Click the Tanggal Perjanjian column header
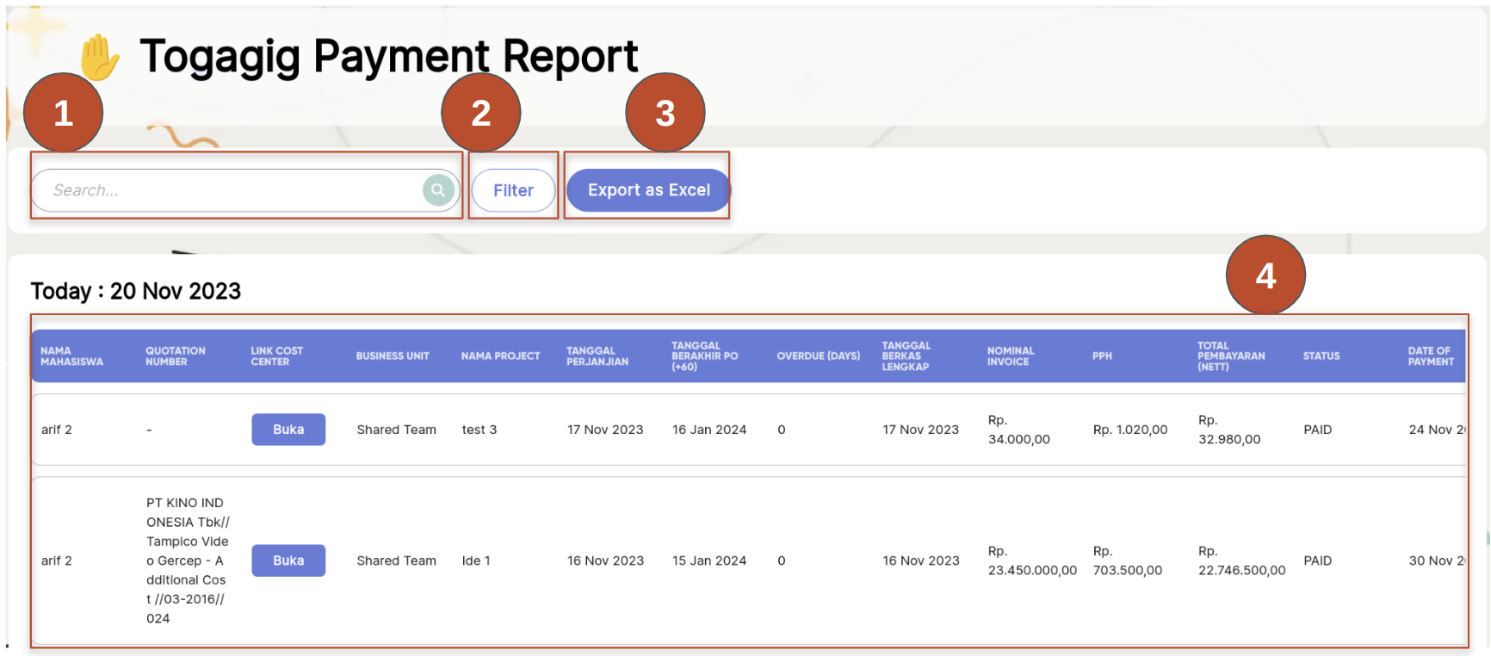Screen dimensions: 1491x656 tap(597, 356)
